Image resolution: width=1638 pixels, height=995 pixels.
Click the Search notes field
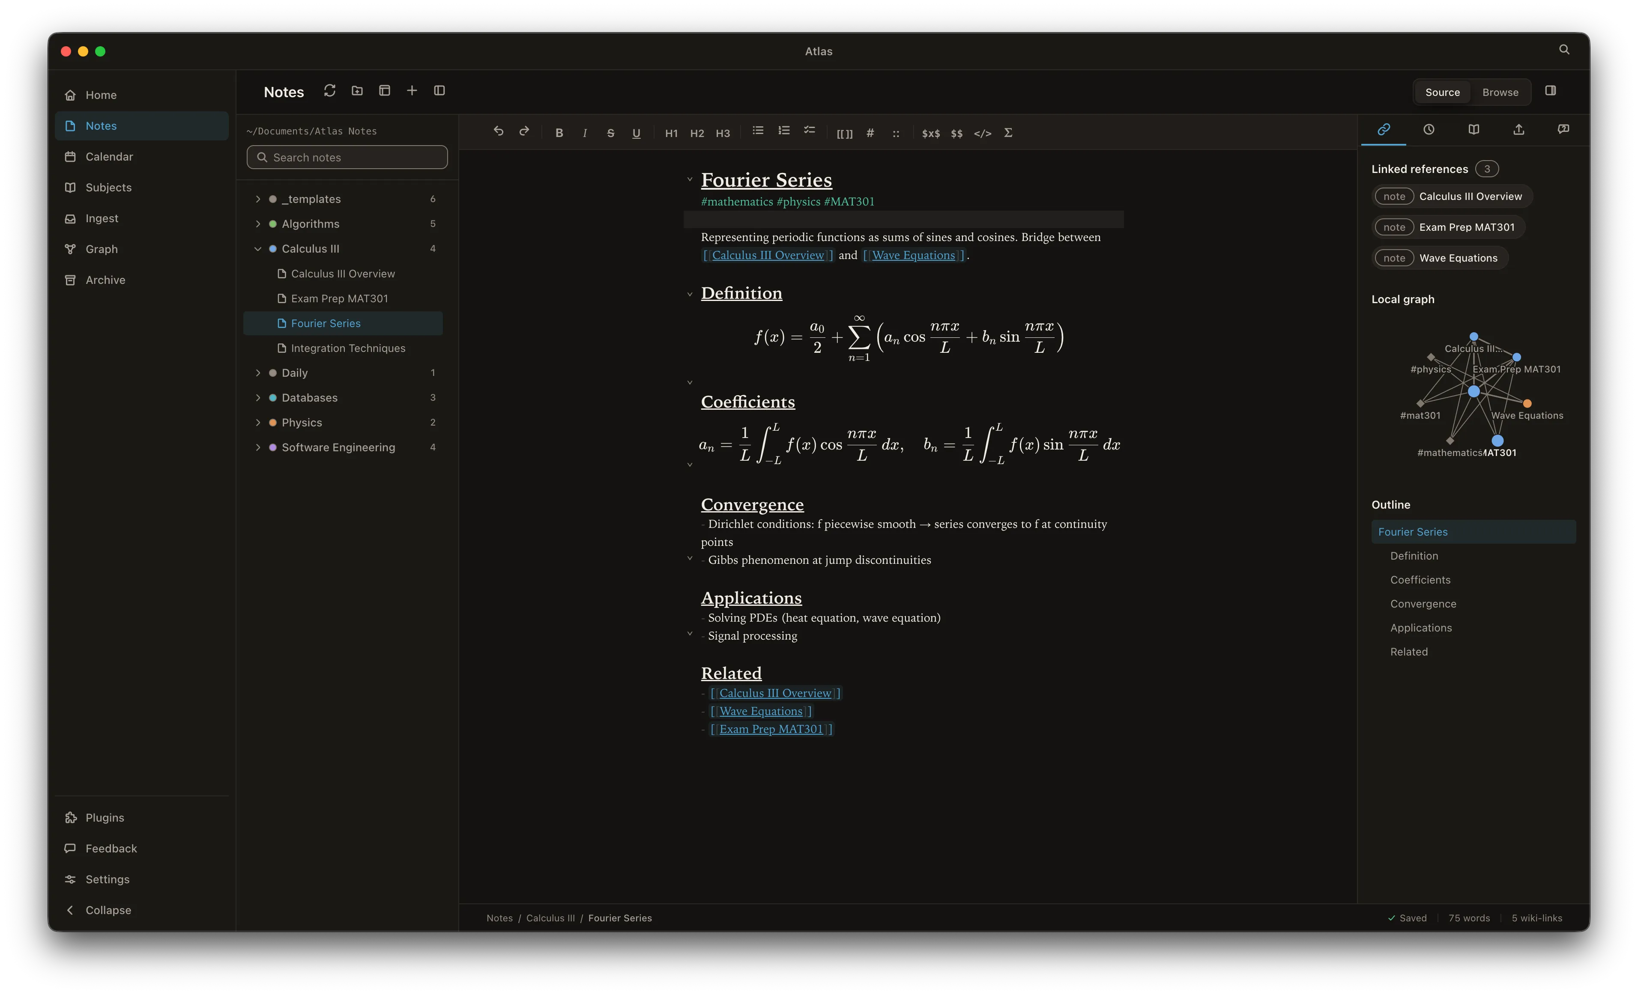[347, 158]
